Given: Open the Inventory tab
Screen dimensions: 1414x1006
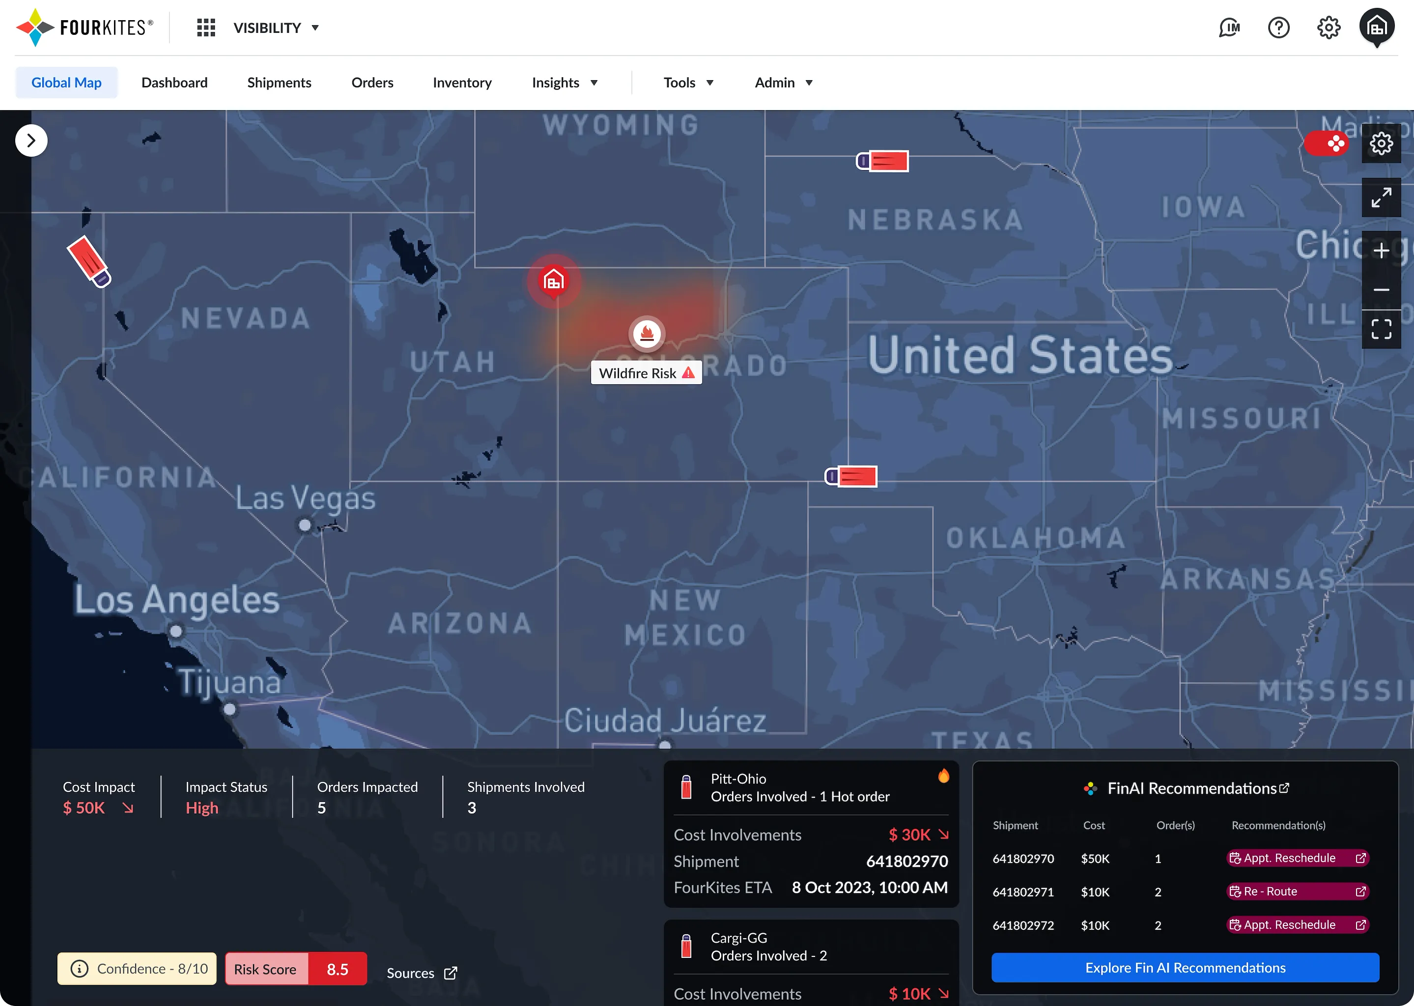Looking at the screenshot, I should click(462, 83).
